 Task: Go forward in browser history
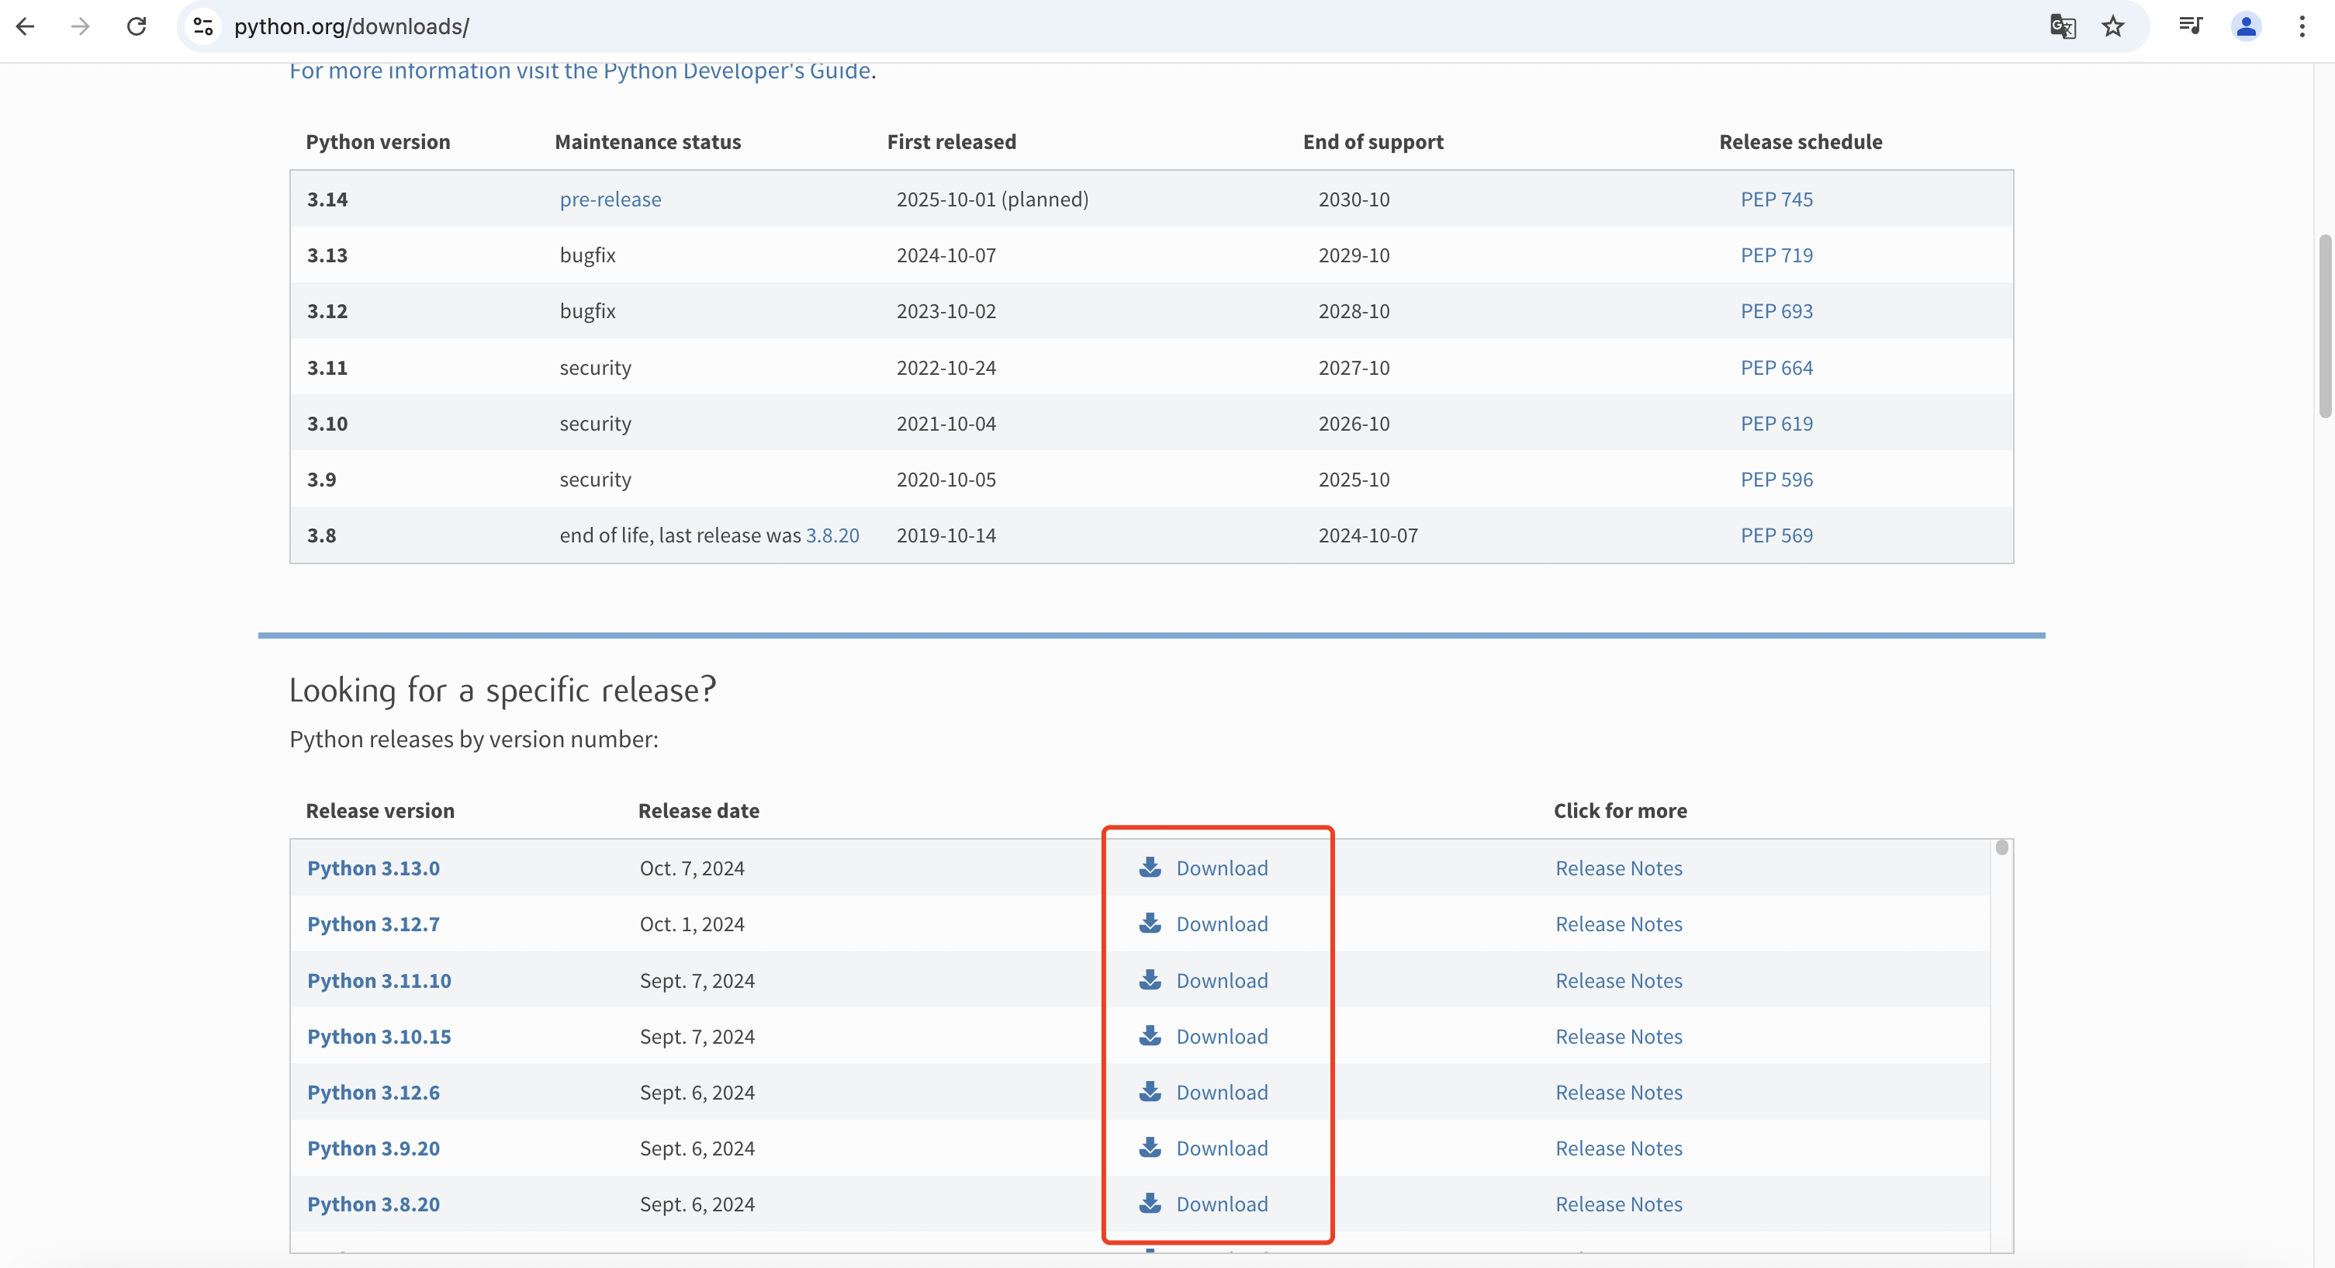point(81,26)
